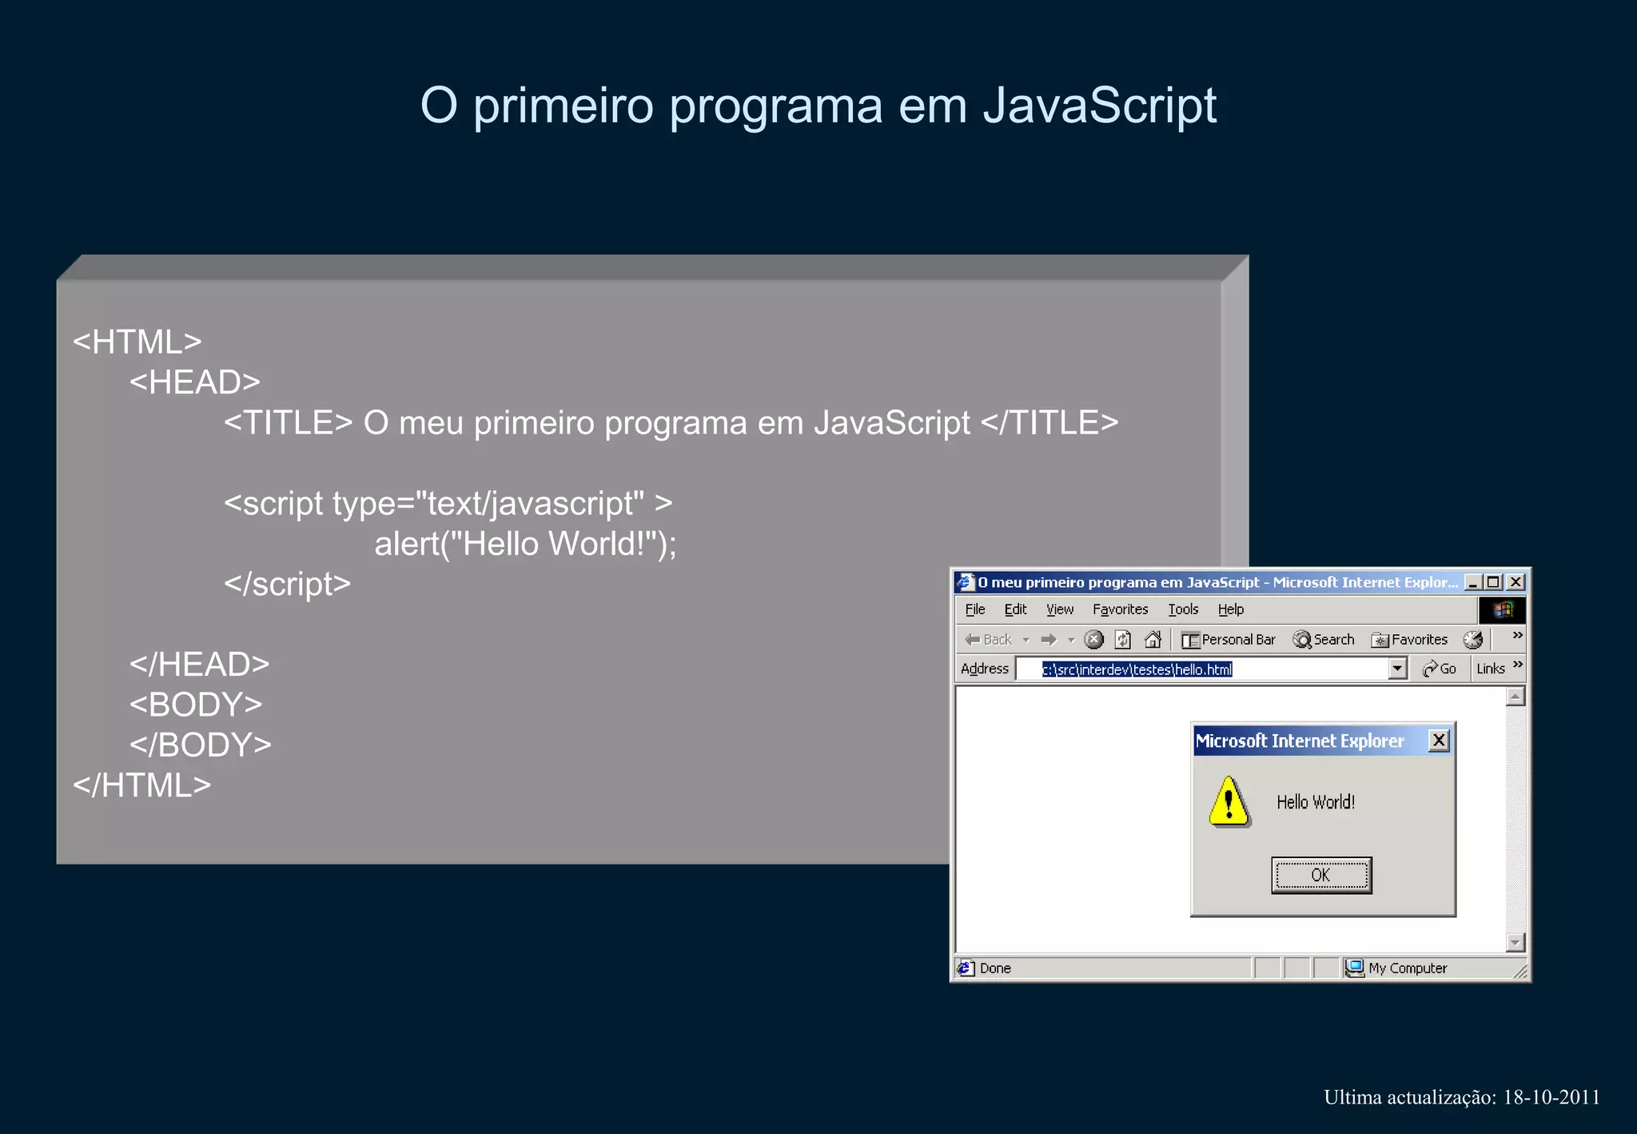Click the alert title 'Microsoft Internet Explorer'
Image resolution: width=1637 pixels, height=1134 pixels.
coord(1300,741)
